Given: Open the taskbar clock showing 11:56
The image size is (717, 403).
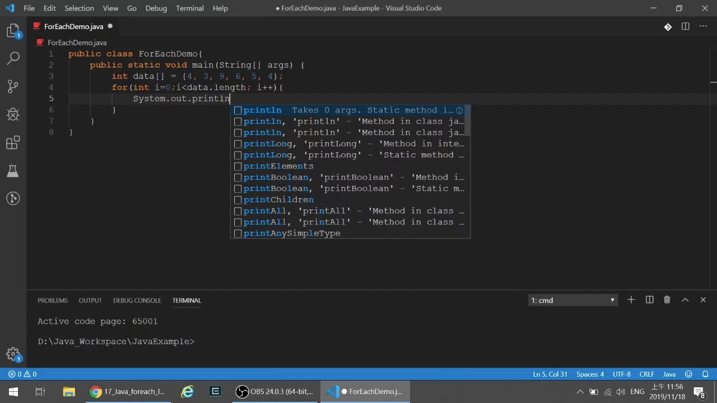Looking at the screenshot, I should [668, 392].
